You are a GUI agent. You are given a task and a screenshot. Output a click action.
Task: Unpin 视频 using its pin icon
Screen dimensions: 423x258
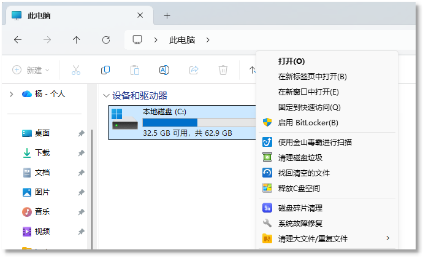(81, 232)
